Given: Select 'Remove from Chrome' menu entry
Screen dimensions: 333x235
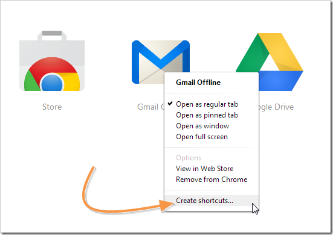Looking at the screenshot, I should (212, 180).
